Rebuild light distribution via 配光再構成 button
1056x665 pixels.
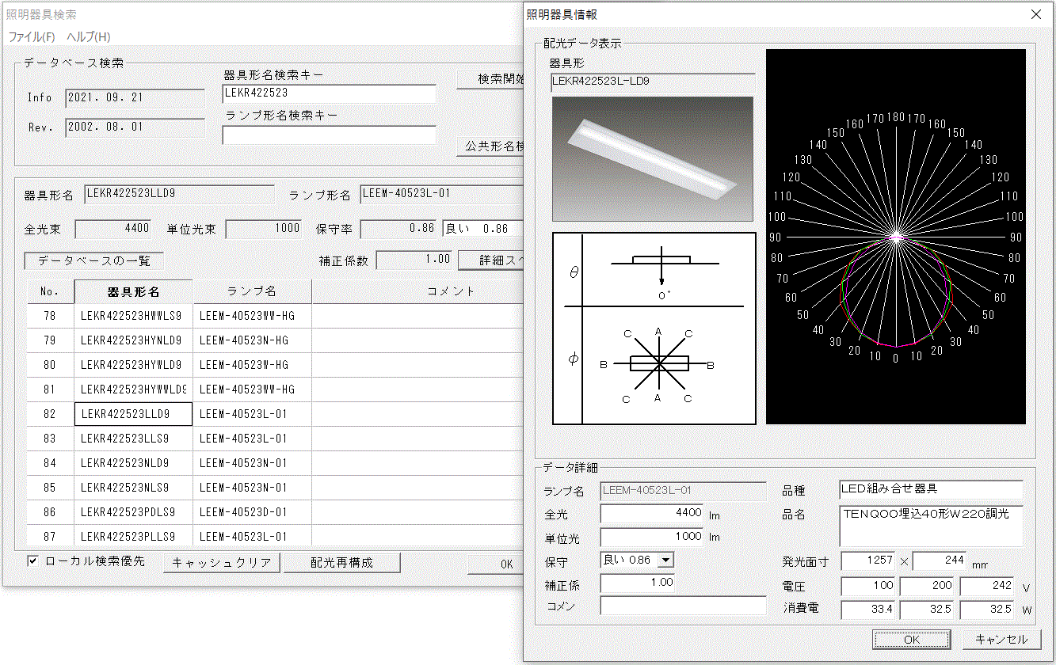coord(342,562)
